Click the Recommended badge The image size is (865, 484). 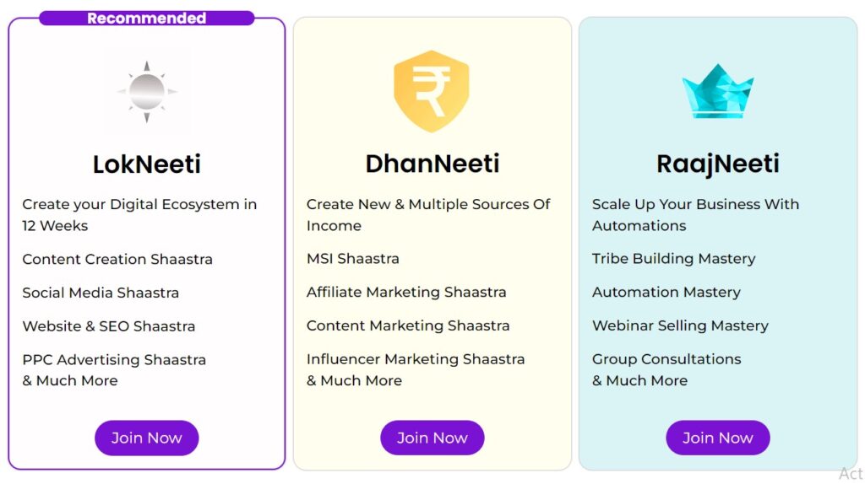147,19
